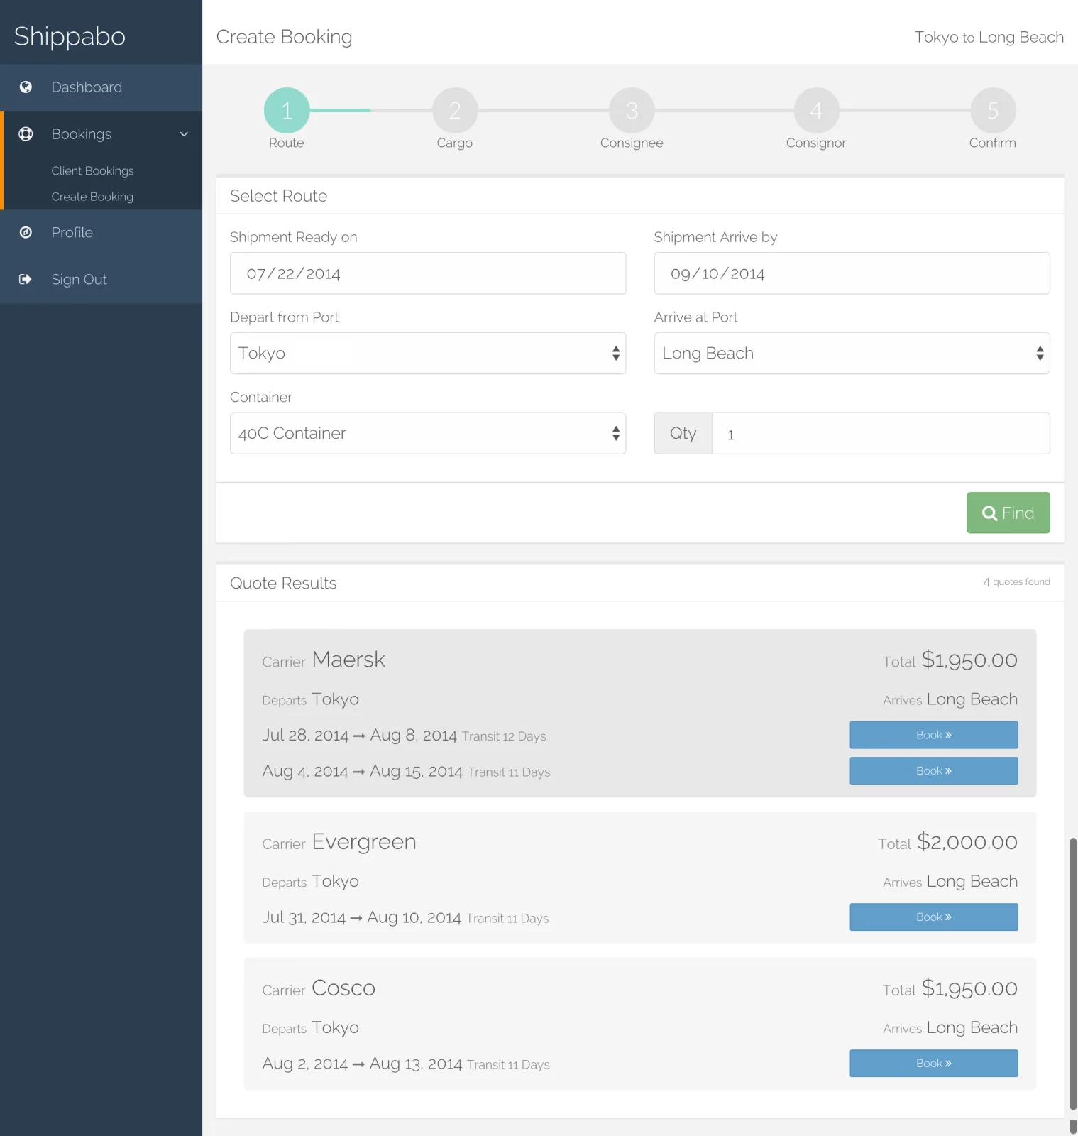Select step 3 Consignee circle
Screen dimensions: 1078x1136
pyautogui.click(x=632, y=110)
